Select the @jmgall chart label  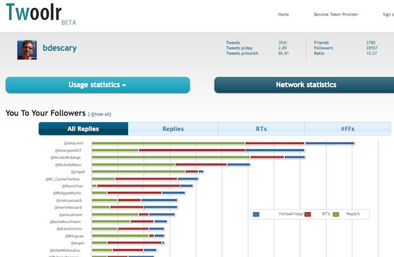point(77,172)
